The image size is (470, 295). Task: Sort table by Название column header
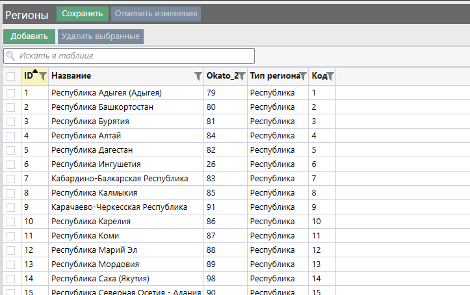[x=72, y=76]
